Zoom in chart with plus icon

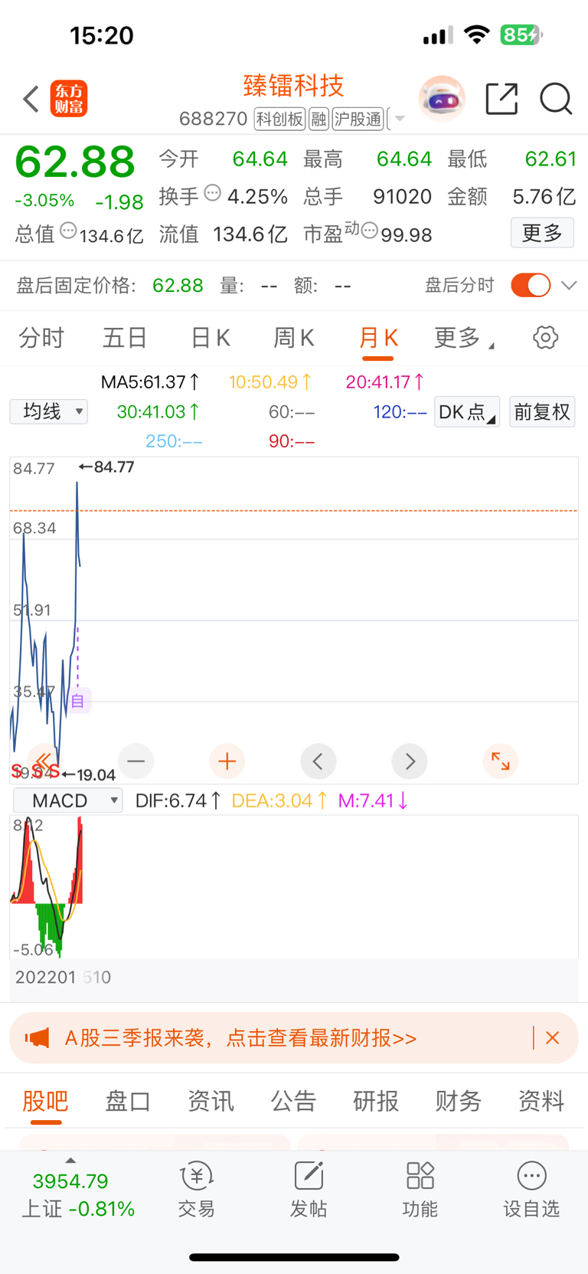[x=227, y=761]
